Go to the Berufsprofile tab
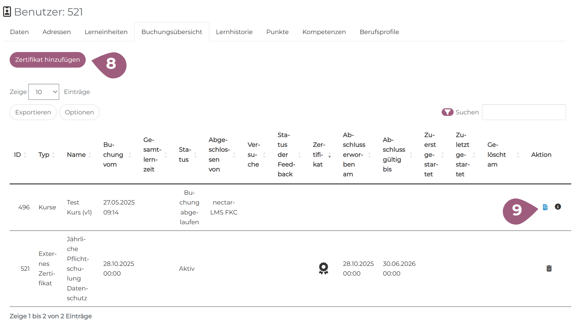 point(379,32)
